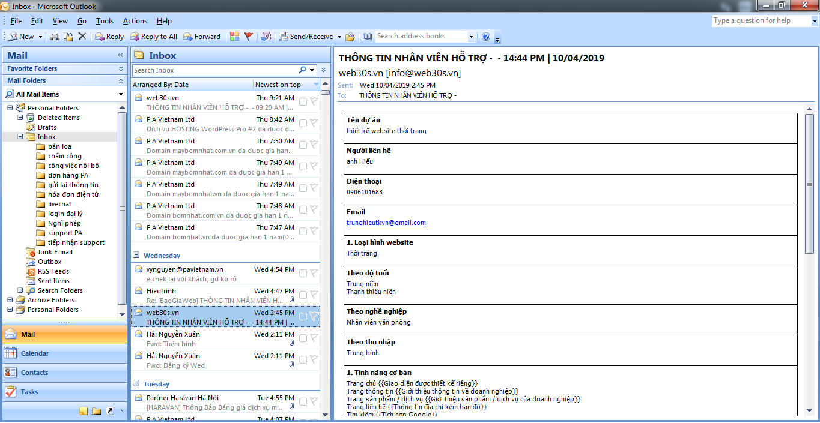Switch to Calendar in navigation pane

point(64,353)
